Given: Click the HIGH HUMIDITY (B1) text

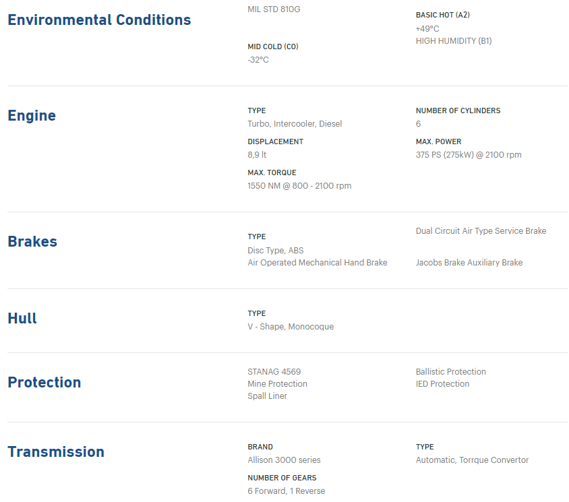Looking at the screenshot, I should tap(454, 41).
